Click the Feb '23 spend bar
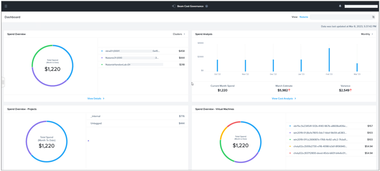 tap(329, 60)
